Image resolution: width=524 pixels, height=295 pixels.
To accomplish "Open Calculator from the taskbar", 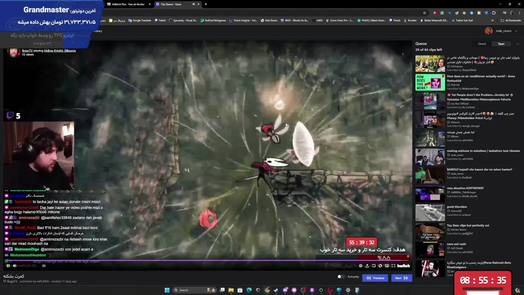I will 357,290.
